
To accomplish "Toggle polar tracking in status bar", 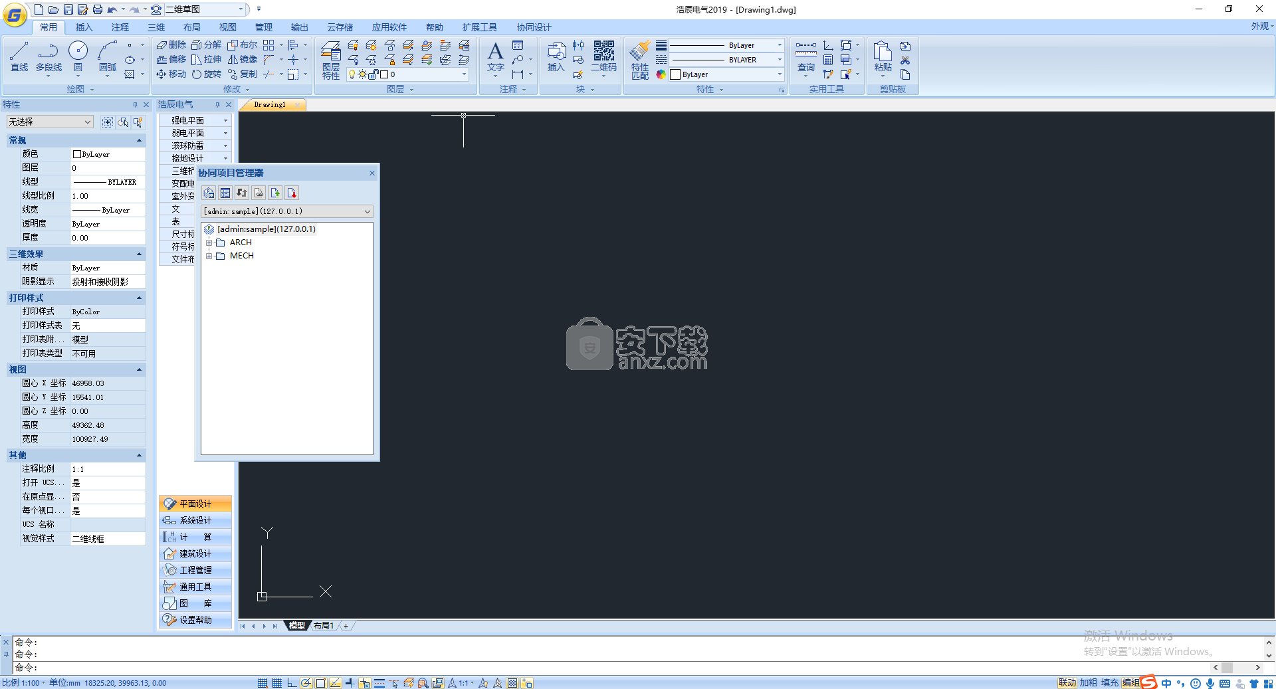I will click(x=306, y=683).
